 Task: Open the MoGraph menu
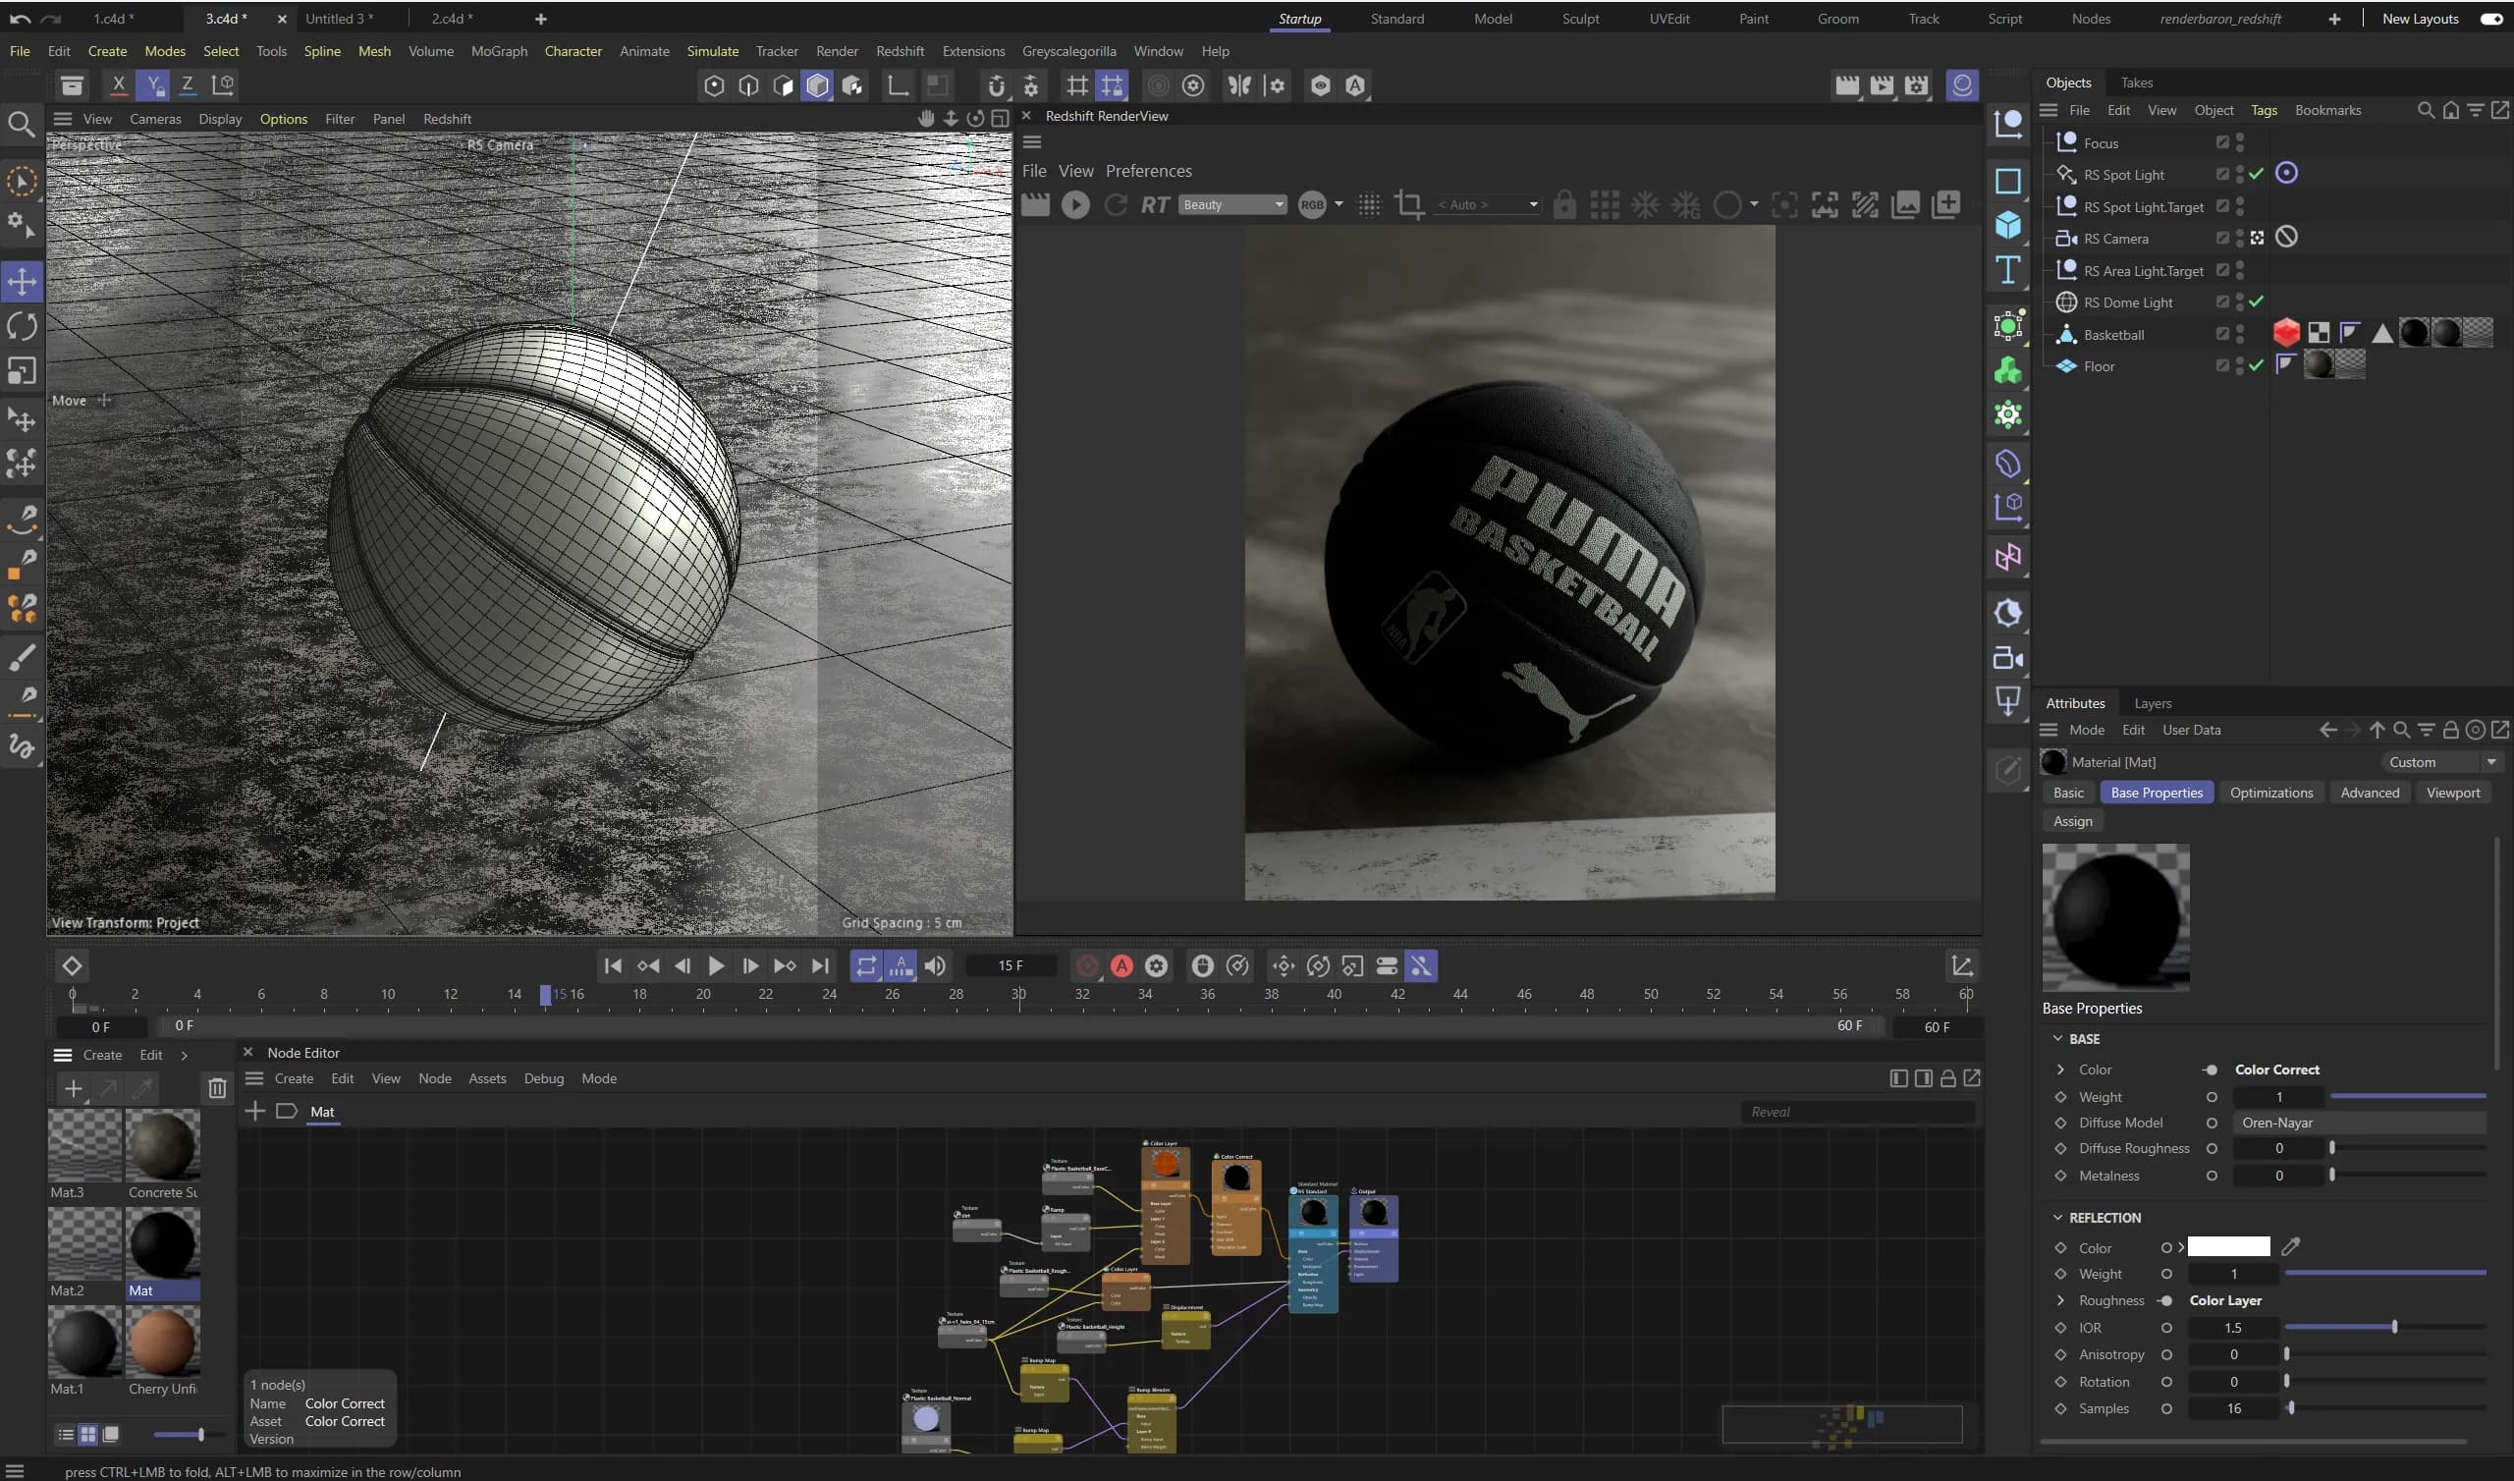(499, 51)
